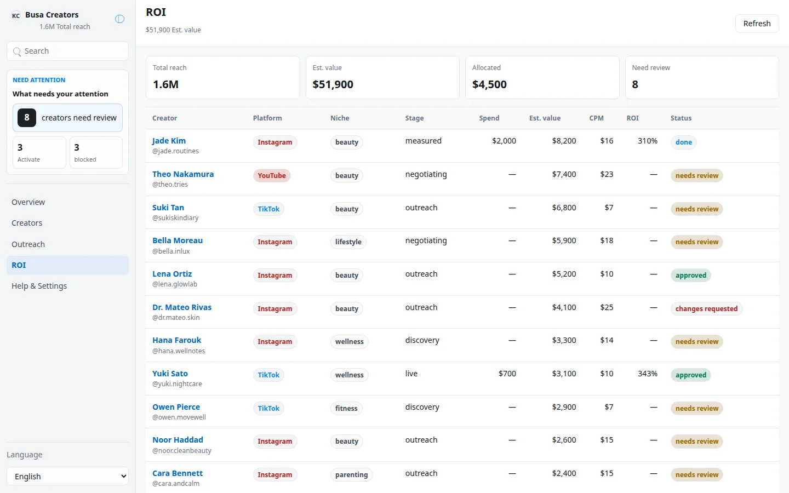Click the Status column header
Image resolution: width=789 pixels, height=493 pixels.
681,118
